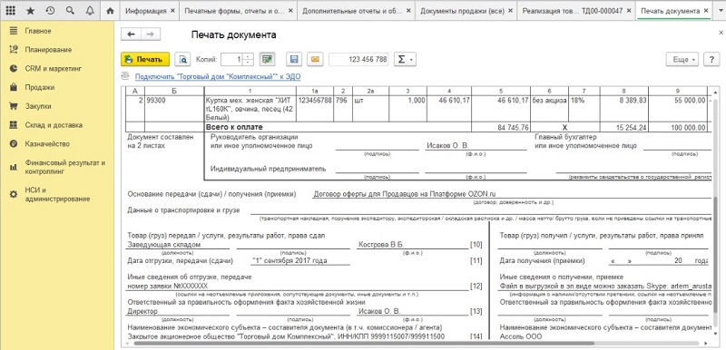
Task: Close the Печать документа tab
Action: [x=706, y=11]
